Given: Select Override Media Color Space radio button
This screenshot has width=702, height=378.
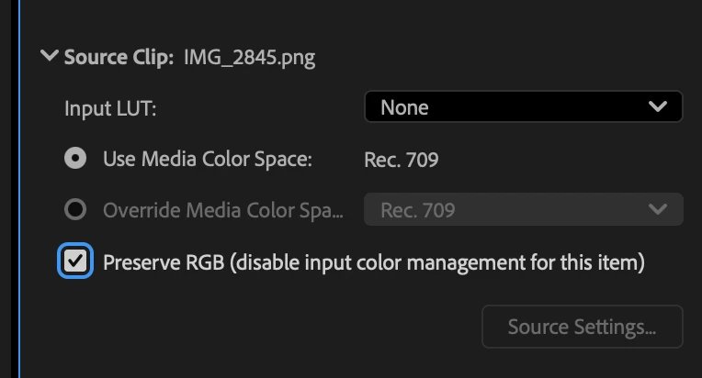Looking at the screenshot, I should coord(75,210).
